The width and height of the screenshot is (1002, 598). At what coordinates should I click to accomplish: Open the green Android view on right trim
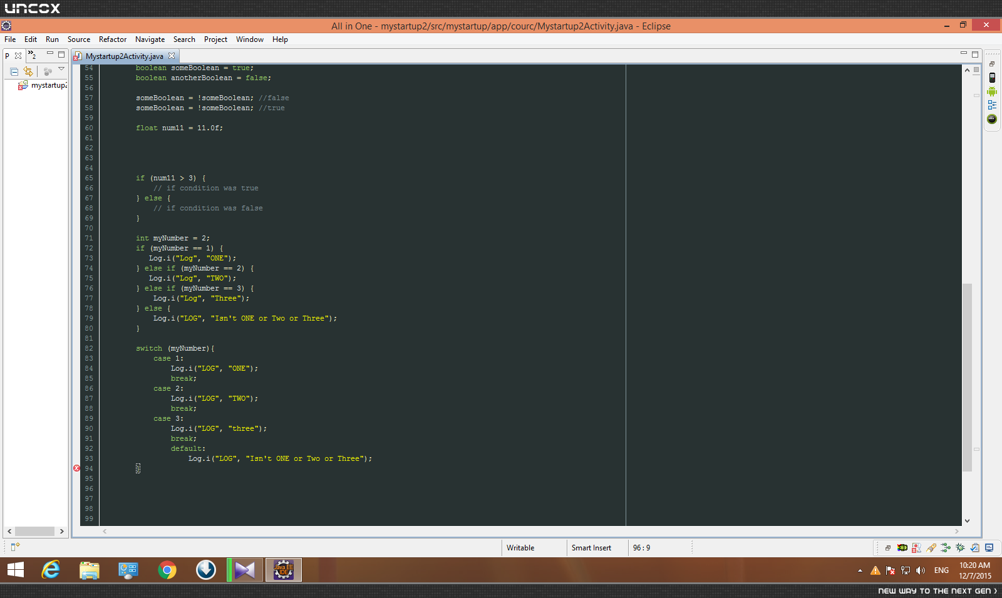point(992,91)
